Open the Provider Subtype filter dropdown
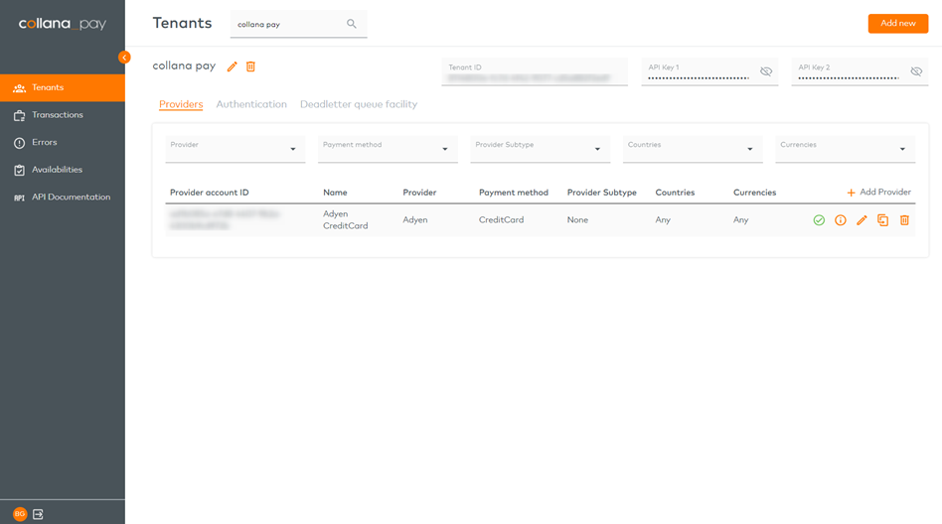942x524 pixels. coord(541,149)
